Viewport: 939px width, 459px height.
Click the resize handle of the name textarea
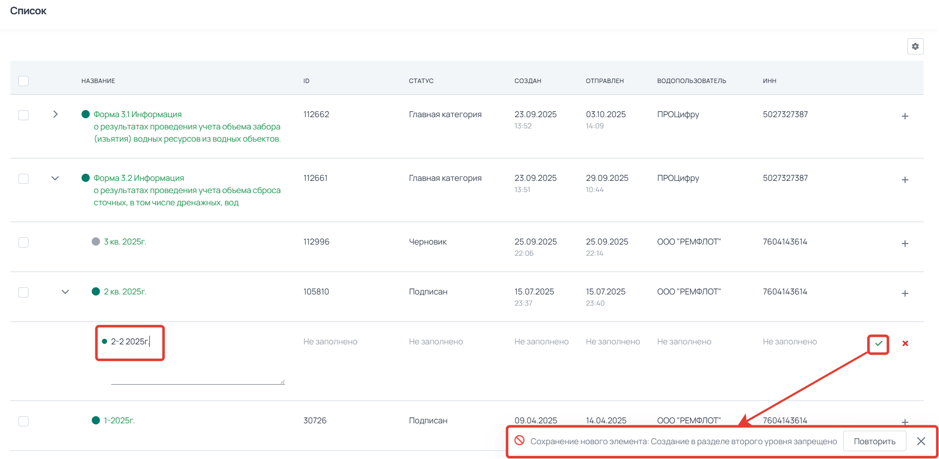[x=282, y=382]
